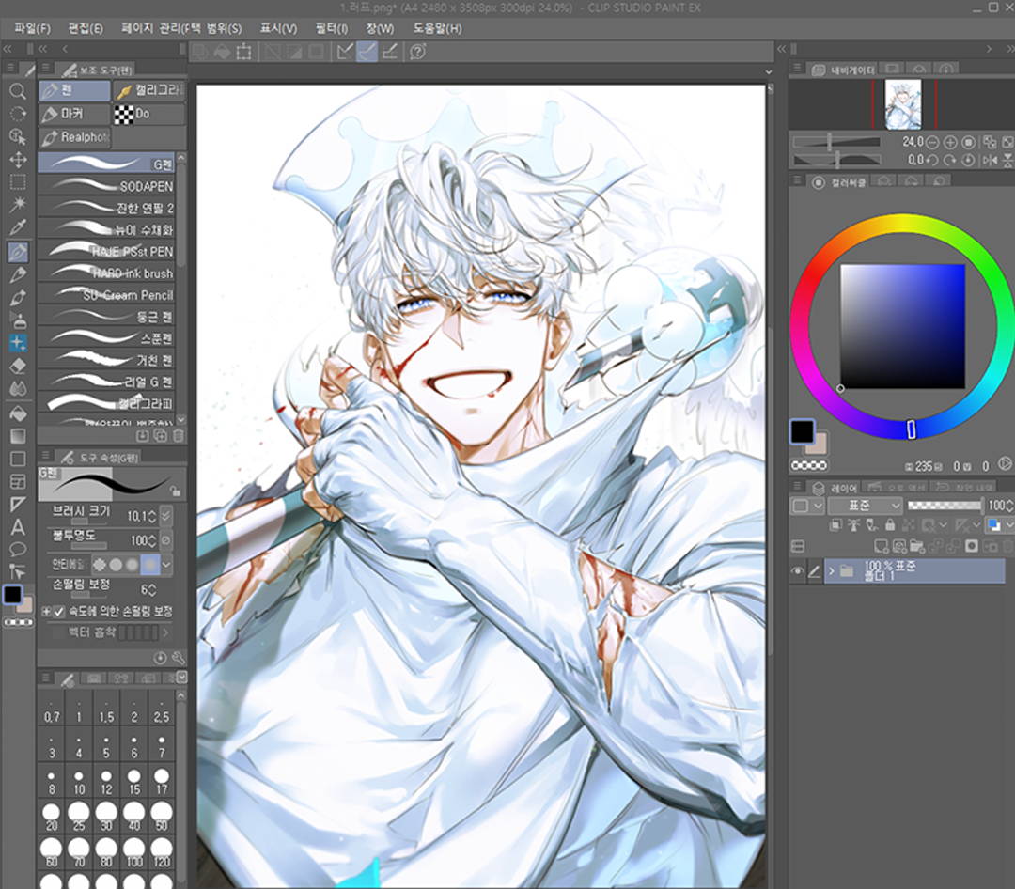Select the rectangular Selection area tool
Image resolution: width=1015 pixels, height=889 pixels.
pyautogui.click(x=18, y=182)
